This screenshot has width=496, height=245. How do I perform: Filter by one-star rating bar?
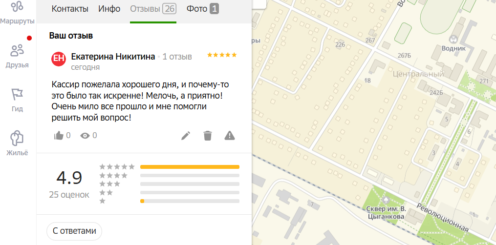pos(190,201)
